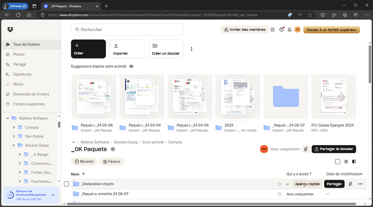Screen dimensions: 373x207
Task: Open the browser collections icon
Action: pos(345,15)
